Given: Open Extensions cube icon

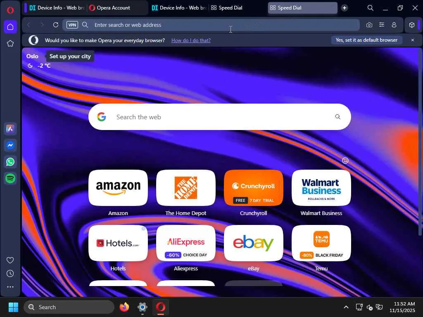Looking at the screenshot, I should (412, 25).
